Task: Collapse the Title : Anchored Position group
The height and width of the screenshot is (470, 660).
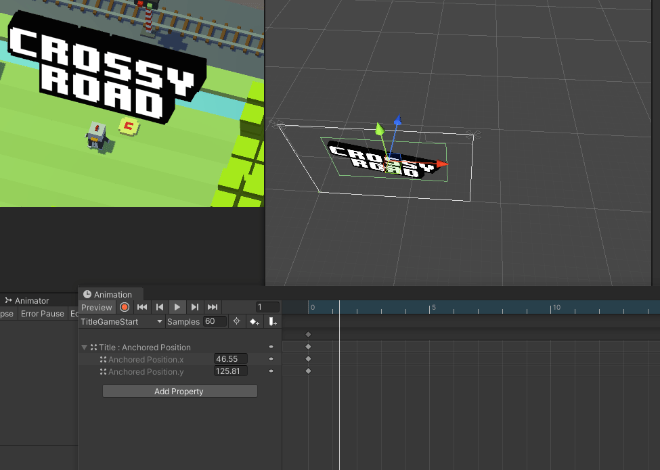Action: [x=84, y=347]
